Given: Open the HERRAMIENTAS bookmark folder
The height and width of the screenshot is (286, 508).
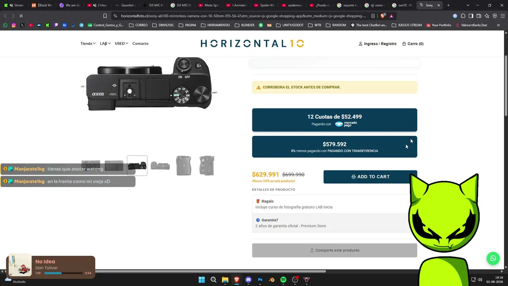Looking at the screenshot, I should tap(215, 25).
